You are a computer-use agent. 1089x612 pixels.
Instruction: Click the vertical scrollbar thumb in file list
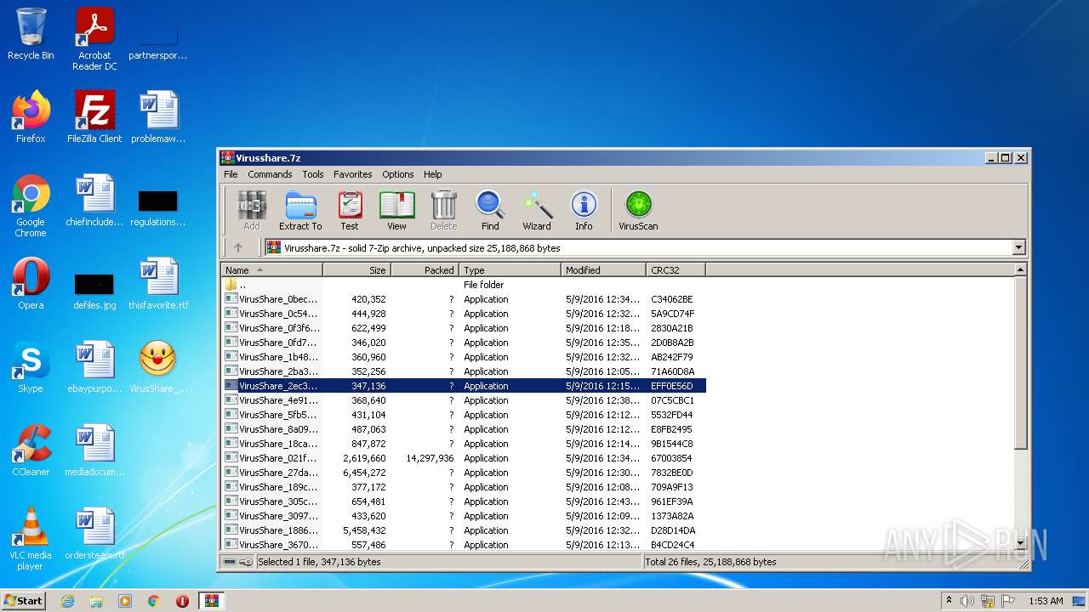[1021, 364]
